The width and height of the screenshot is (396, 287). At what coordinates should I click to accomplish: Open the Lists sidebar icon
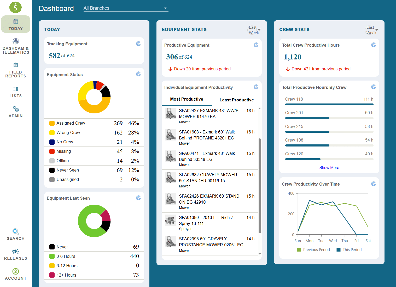coord(16,89)
